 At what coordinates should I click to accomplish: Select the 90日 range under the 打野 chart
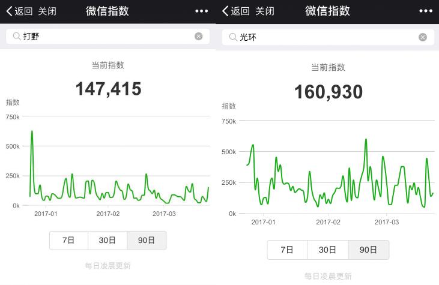[x=147, y=240]
